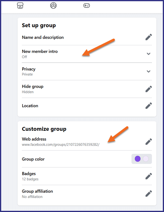Screen dimensions: 164x212
Task: Click the Hide group label
Action: (x=33, y=87)
